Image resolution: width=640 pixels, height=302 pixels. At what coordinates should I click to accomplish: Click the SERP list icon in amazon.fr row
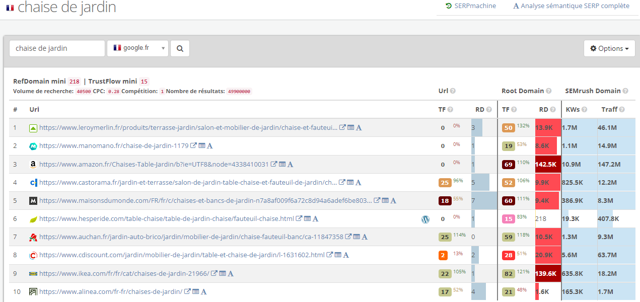click(282, 164)
